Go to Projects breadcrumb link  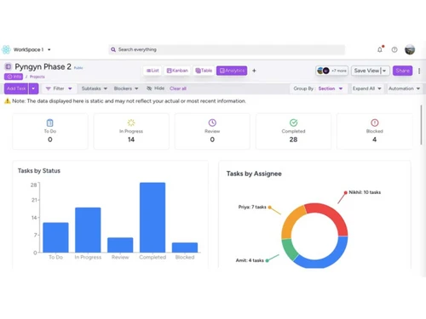point(37,77)
